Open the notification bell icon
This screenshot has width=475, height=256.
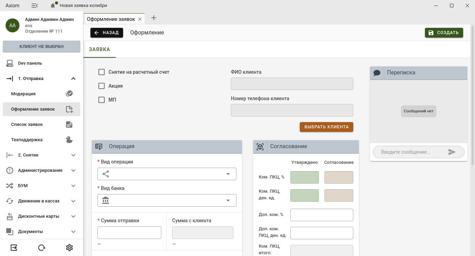53,6
